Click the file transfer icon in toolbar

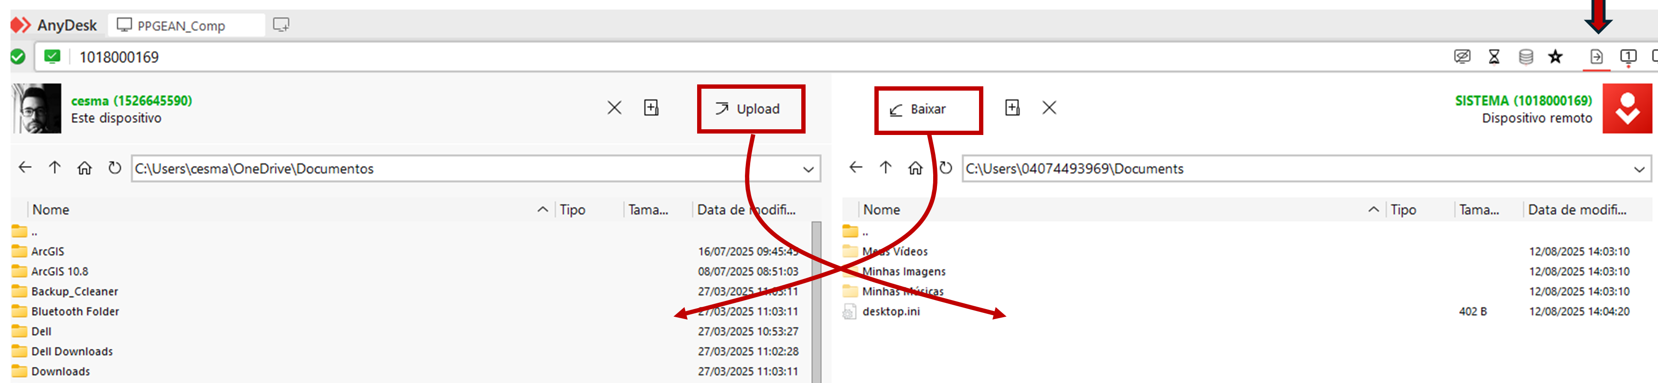[1595, 57]
